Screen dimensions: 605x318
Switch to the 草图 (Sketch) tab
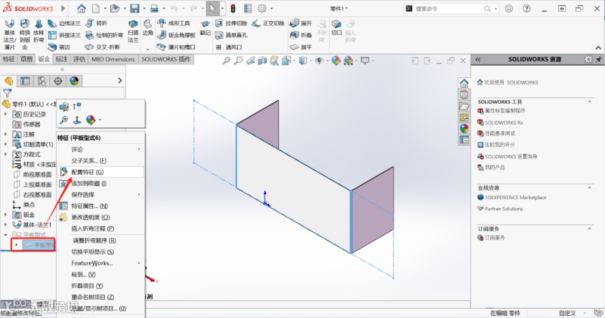pyautogui.click(x=26, y=59)
